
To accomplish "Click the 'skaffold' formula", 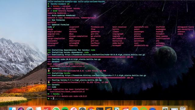I will 160,27.
